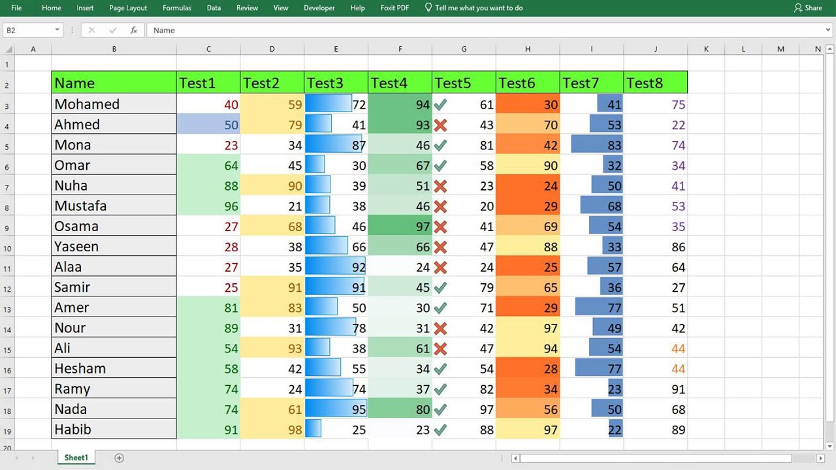Click the green checkmark icon in Mohamed's row

pos(441,104)
